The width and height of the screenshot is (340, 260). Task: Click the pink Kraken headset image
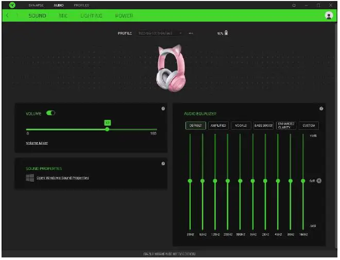point(171,68)
